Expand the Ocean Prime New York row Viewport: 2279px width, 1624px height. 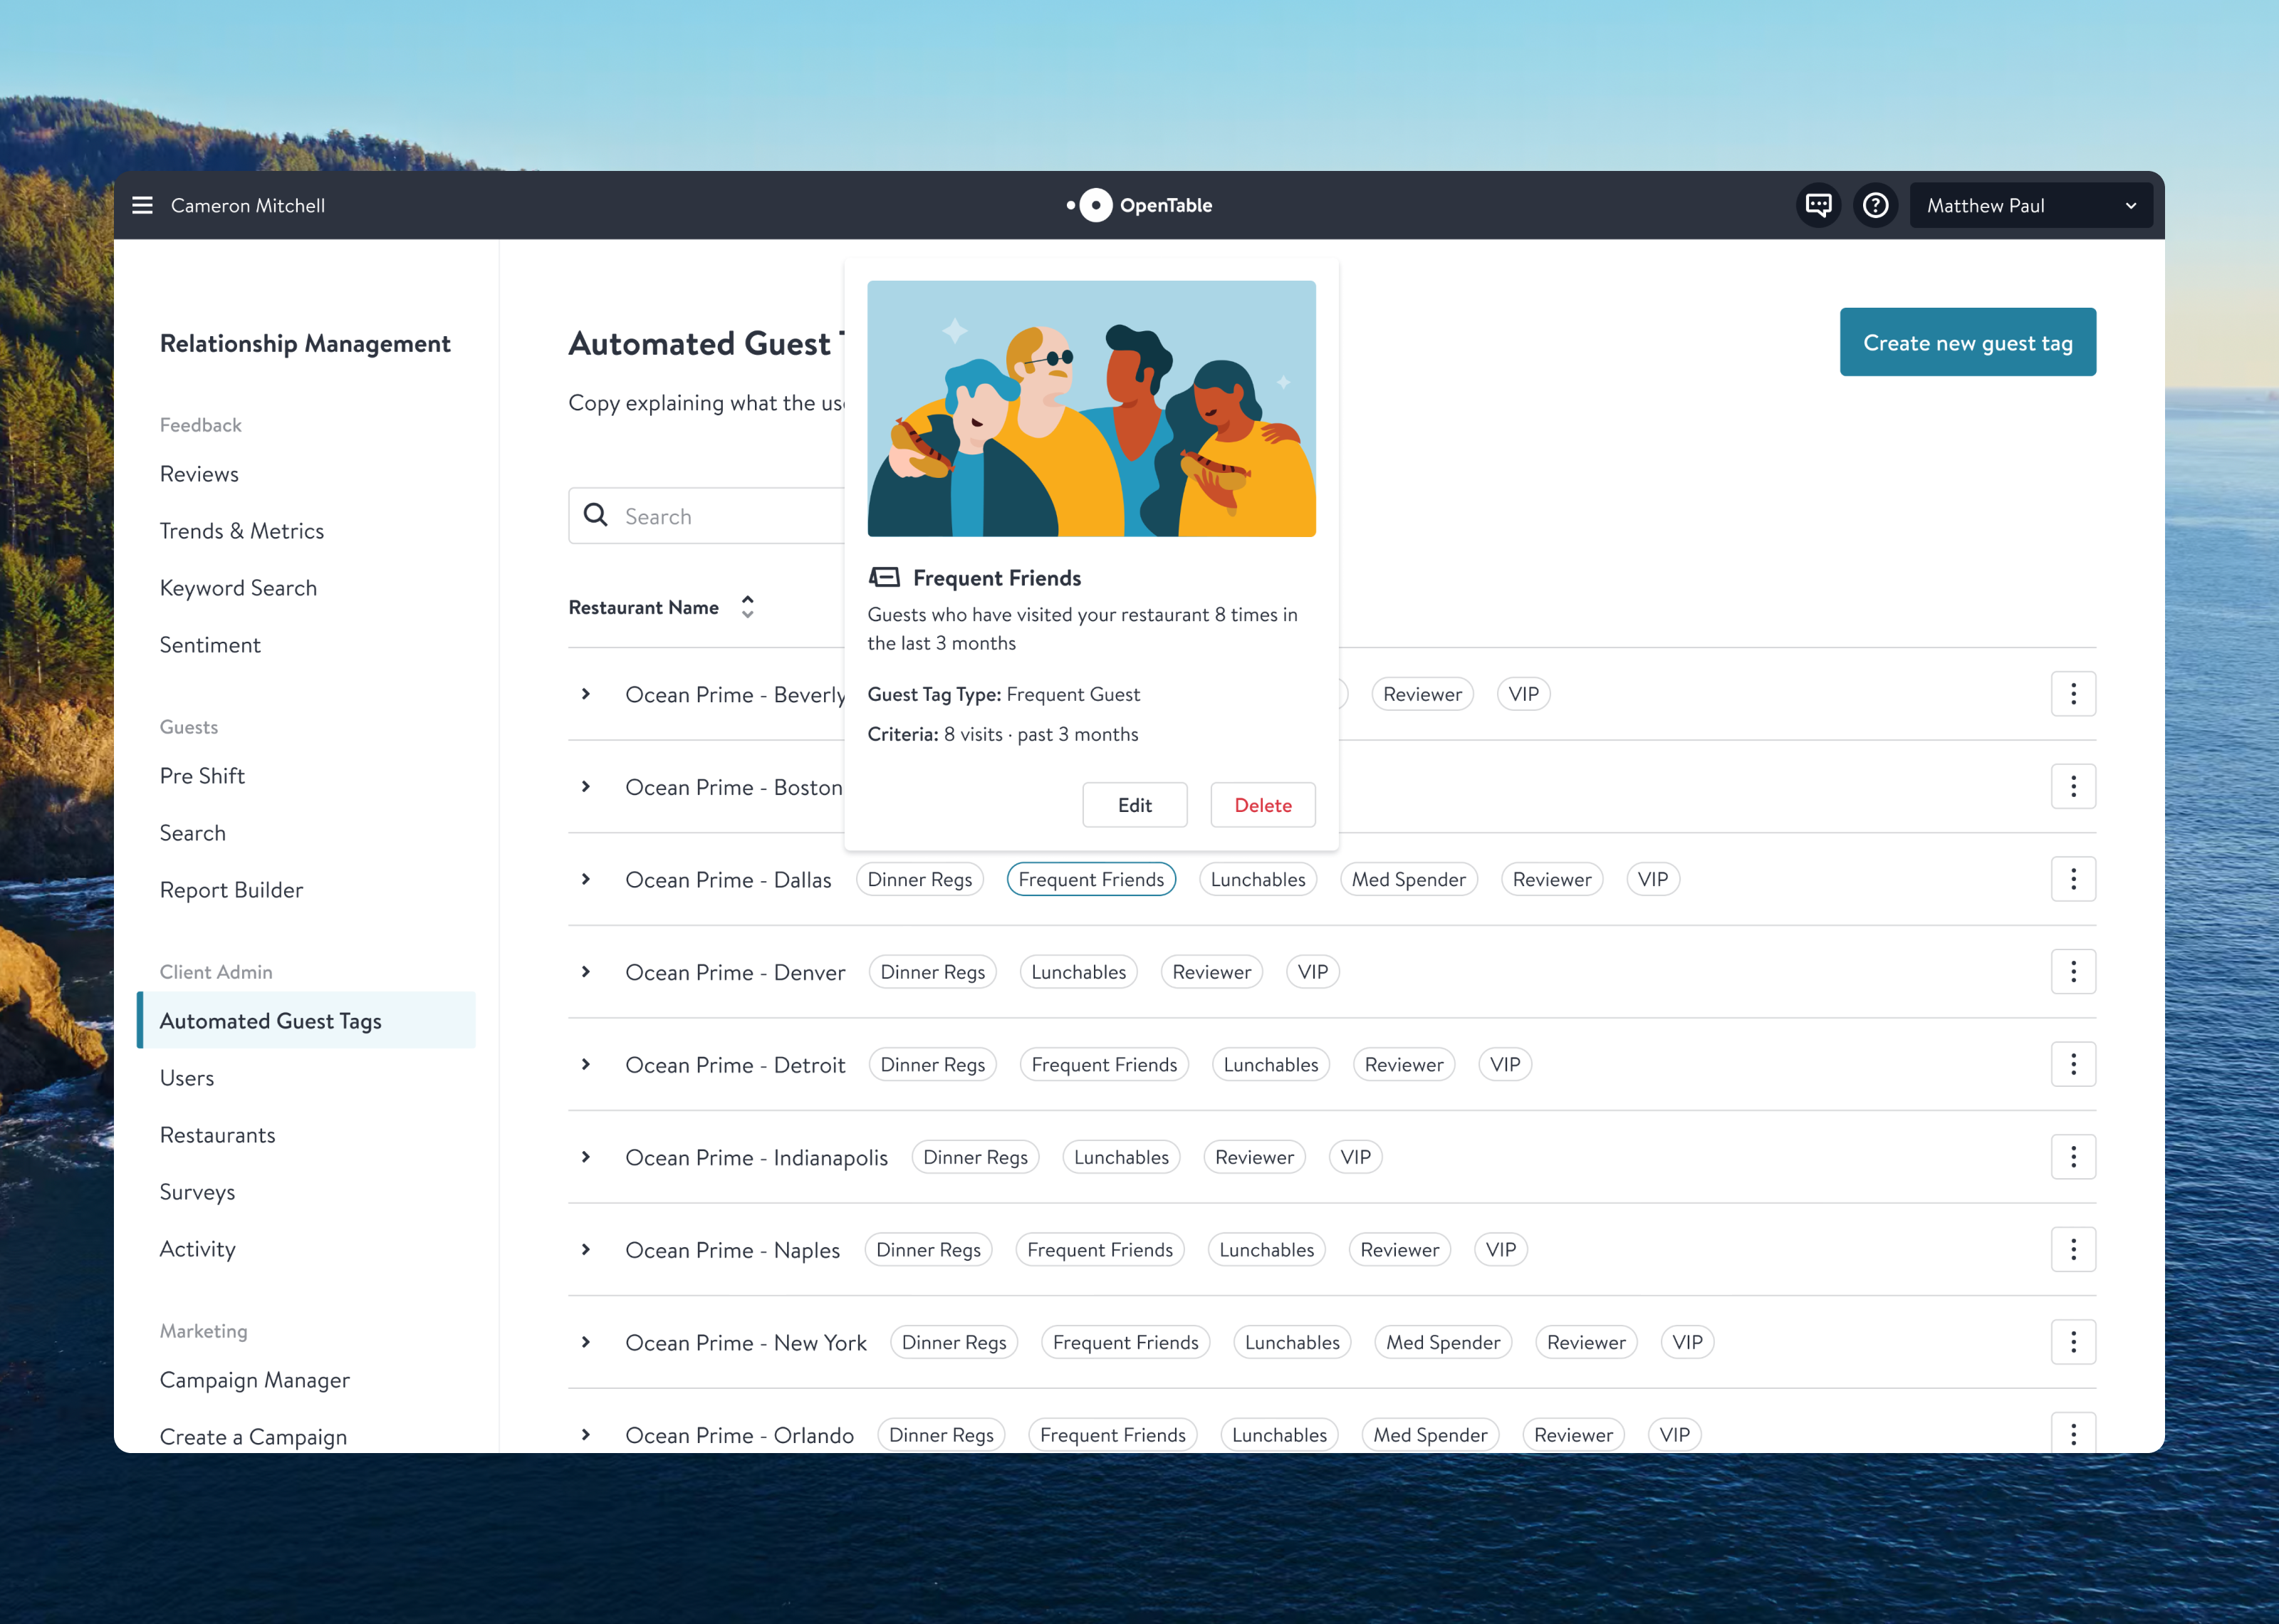click(x=587, y=1342)
